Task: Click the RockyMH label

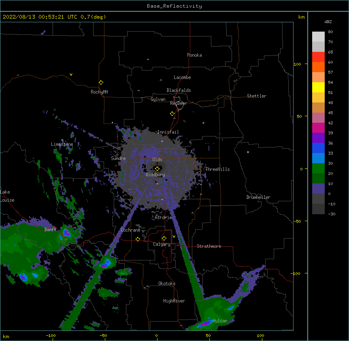Action: 99,92
